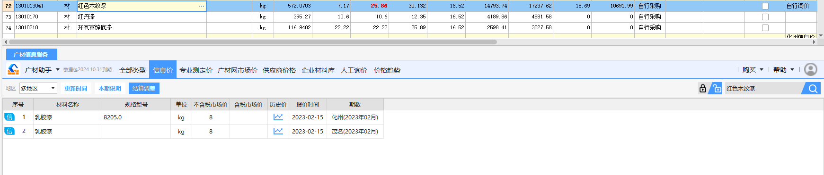Viewport: 824px width, 175px height.
Task: Switch to the 全部类型 tab
Action: 133,70
